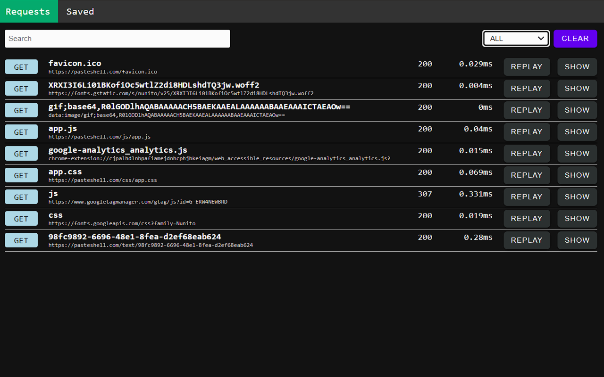
Task: Select the Requests tab
Action: click(28, 11)
